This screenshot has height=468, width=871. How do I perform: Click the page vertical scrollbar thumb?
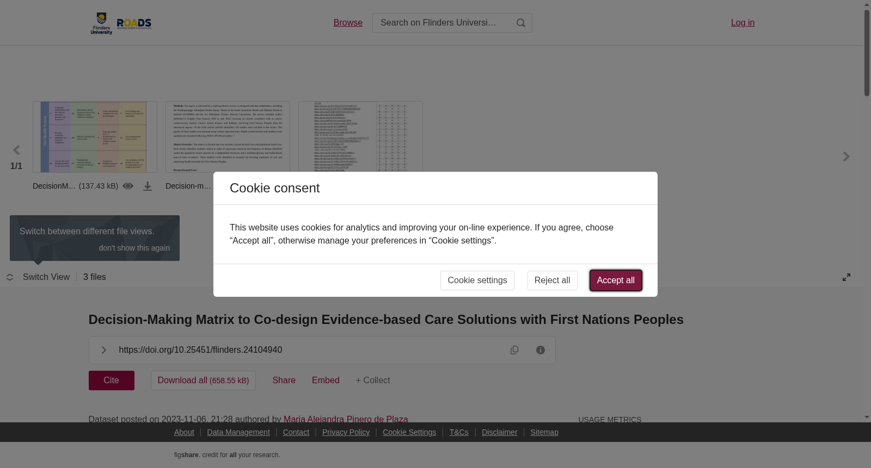(x=867, y=53)
